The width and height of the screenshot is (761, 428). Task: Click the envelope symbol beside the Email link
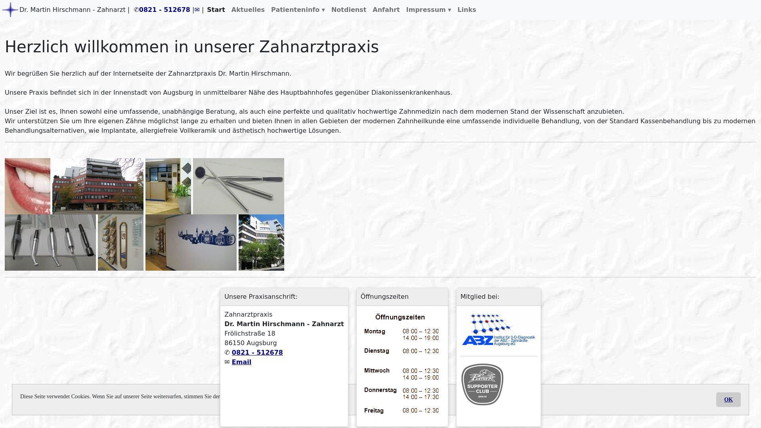coord(227,362)
